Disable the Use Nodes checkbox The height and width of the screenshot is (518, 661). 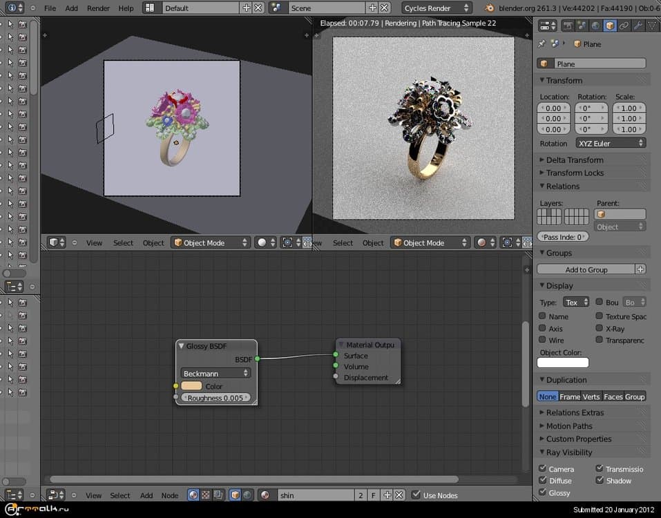point(416,495)
